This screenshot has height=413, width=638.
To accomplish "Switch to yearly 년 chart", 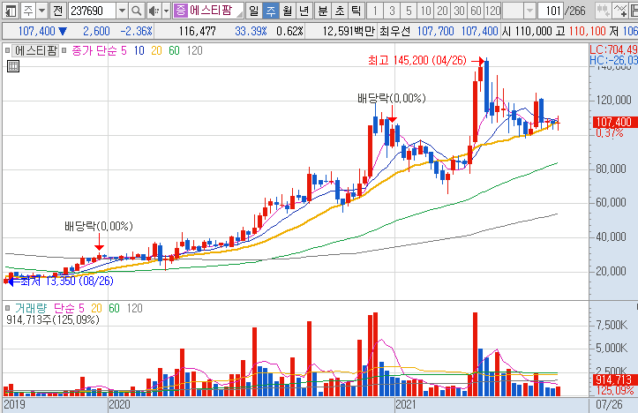I will pos(304,11).
